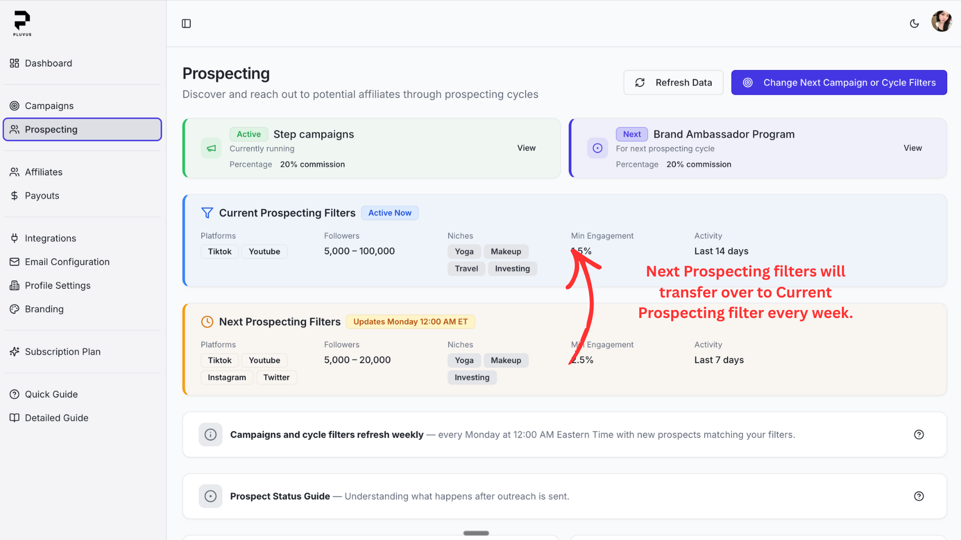
Task: View the Brand Ambassador Program
Action: click(912, 148)
